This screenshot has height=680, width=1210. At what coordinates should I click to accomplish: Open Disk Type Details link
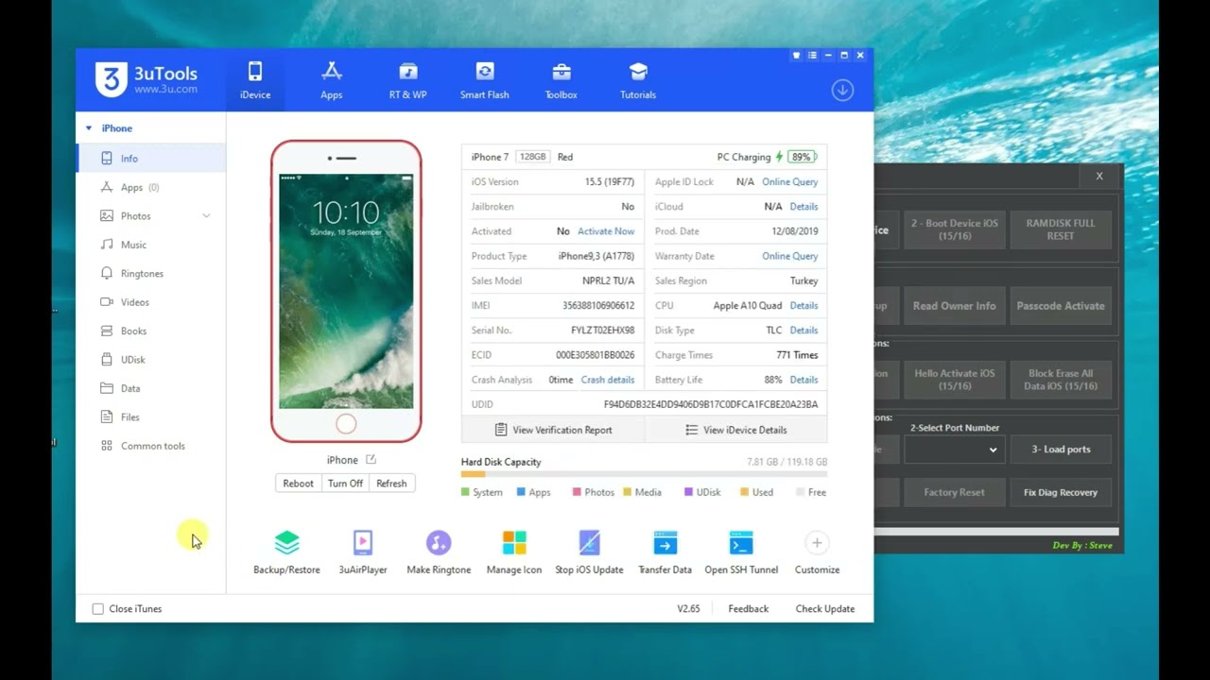804,331
